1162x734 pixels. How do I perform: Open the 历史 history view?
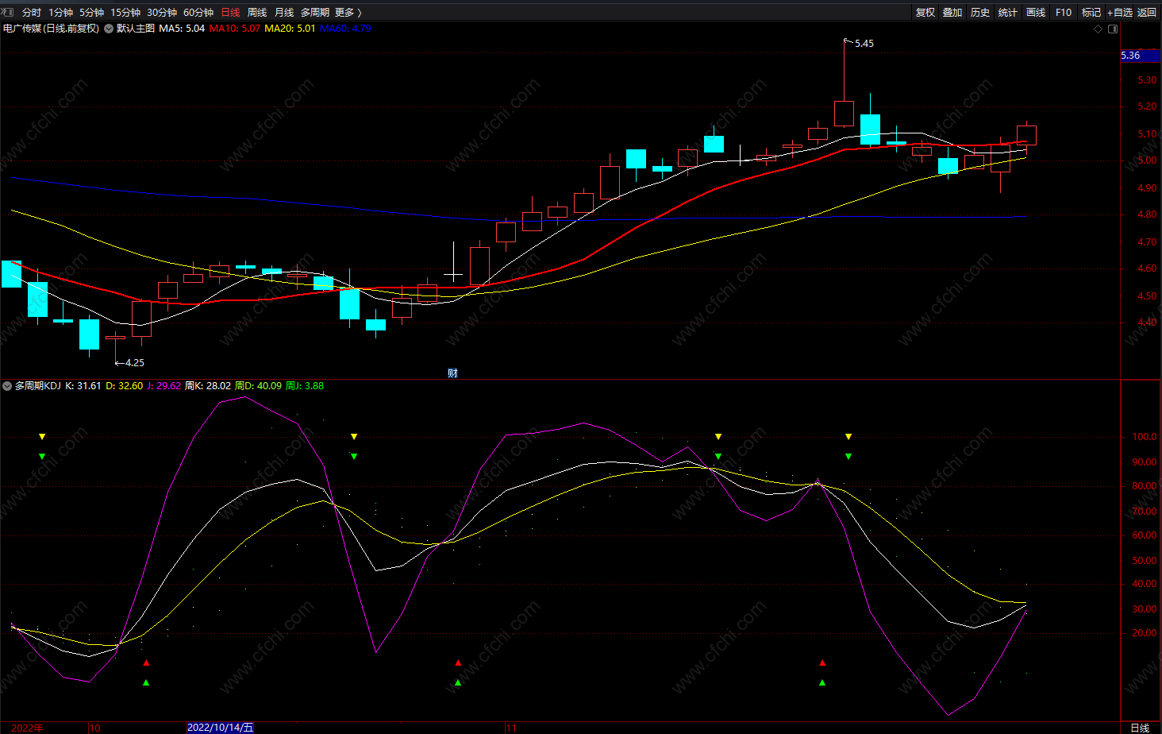[x=980, y=13]
